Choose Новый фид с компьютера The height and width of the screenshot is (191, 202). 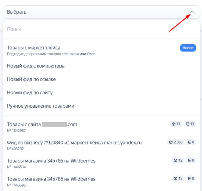point(101,66)
